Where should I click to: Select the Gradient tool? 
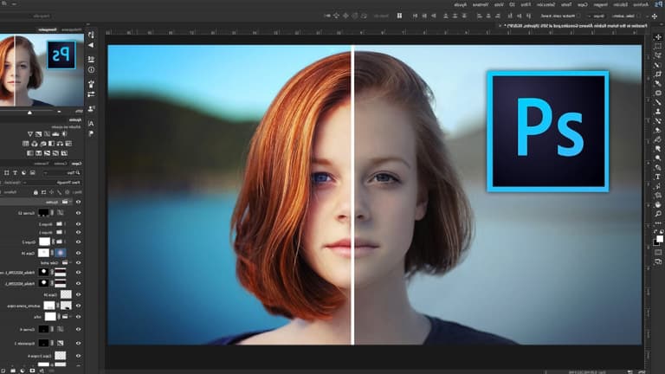click(658, 139)
